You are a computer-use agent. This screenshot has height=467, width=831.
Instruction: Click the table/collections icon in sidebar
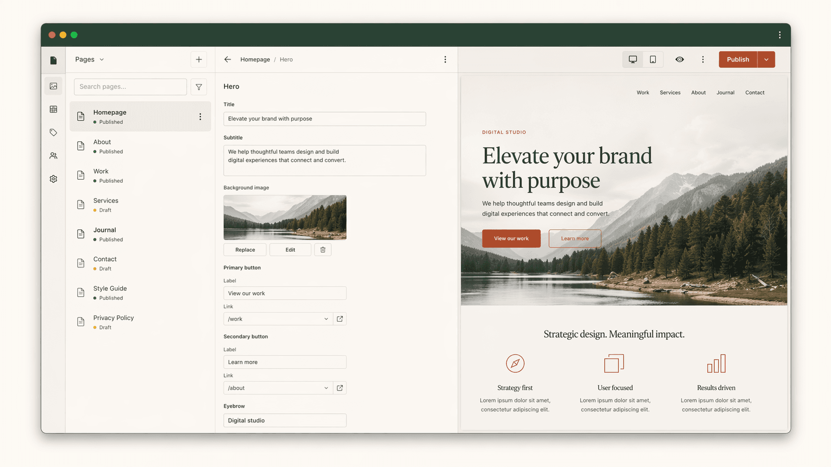[x=53, y=109]
